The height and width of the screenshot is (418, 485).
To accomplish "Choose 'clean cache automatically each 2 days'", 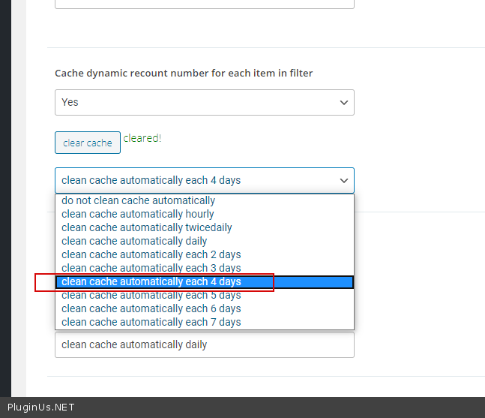I will (x=151, y=254).
